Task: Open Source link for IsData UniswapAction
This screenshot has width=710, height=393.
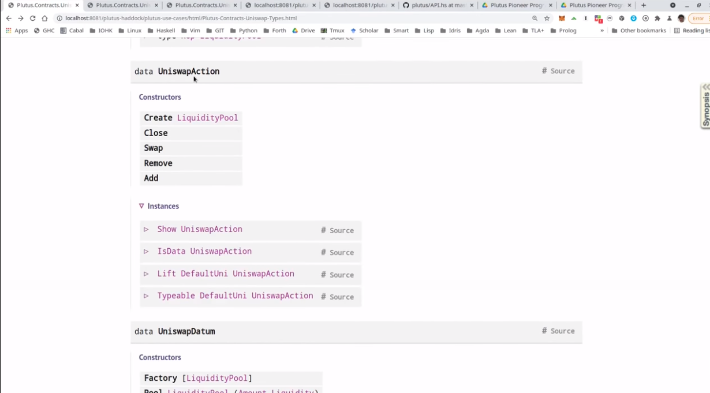Action: pos(342,253)
